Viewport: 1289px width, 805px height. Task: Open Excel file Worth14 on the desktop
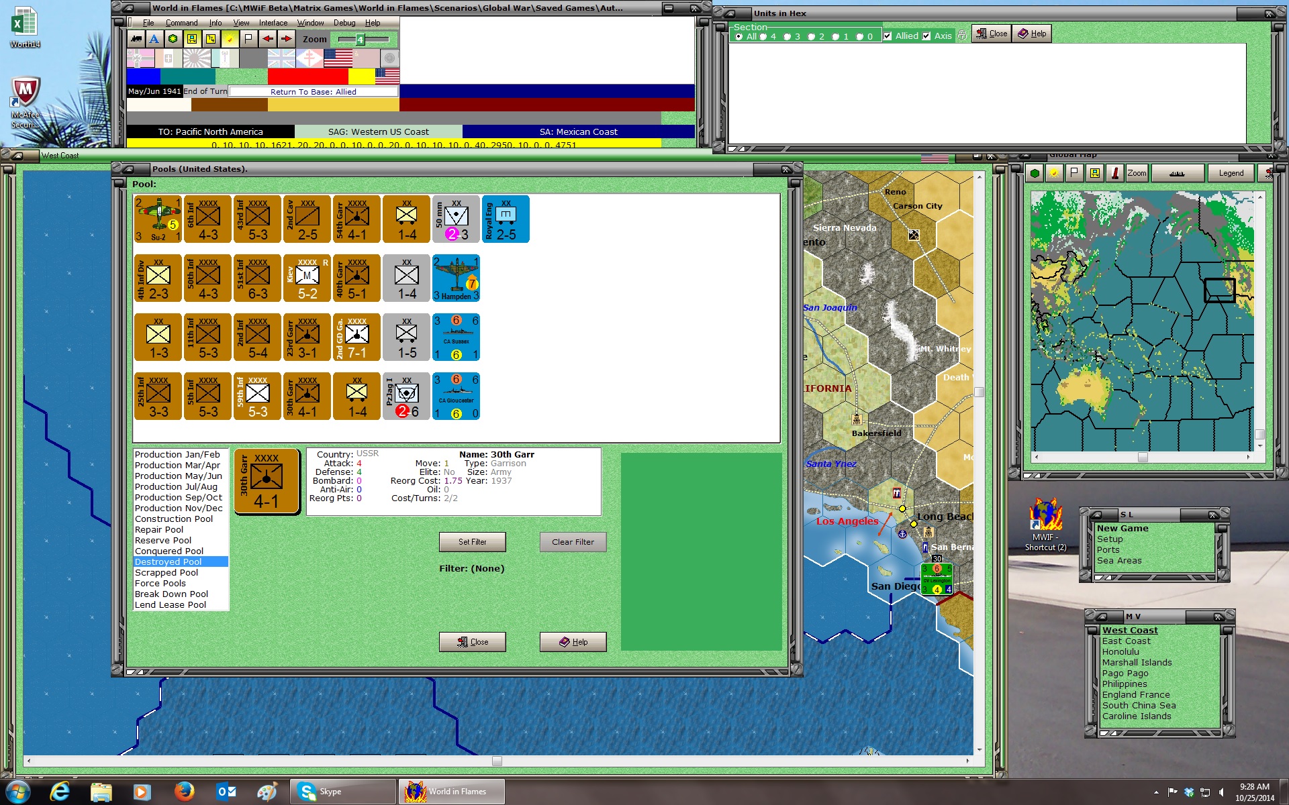25,27
